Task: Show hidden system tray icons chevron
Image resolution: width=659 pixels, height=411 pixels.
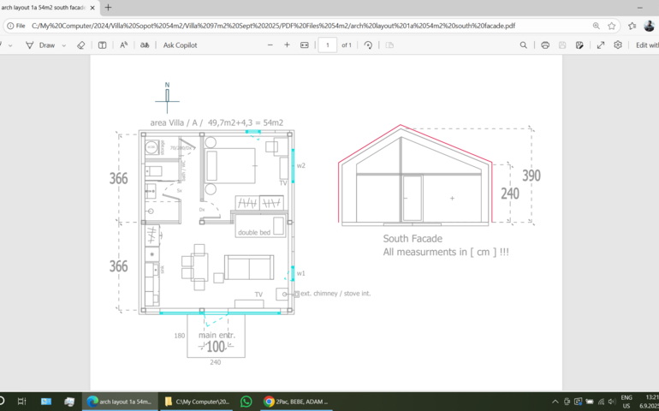Action: click(x=555, y=401)
